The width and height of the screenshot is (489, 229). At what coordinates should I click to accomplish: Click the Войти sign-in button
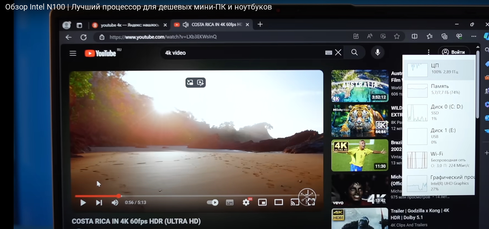(454, 52)
